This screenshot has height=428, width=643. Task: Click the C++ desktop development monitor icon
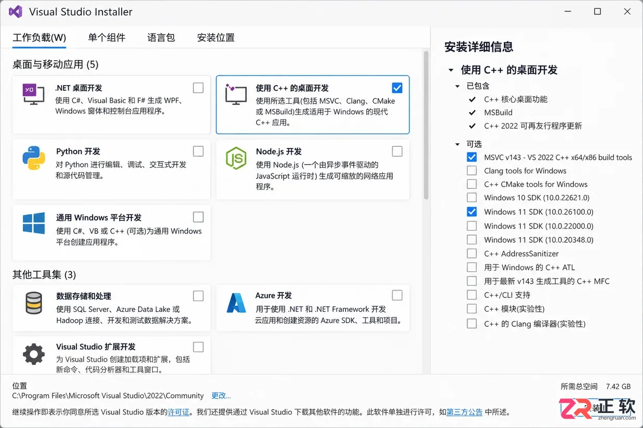click(x=235, y=94)
